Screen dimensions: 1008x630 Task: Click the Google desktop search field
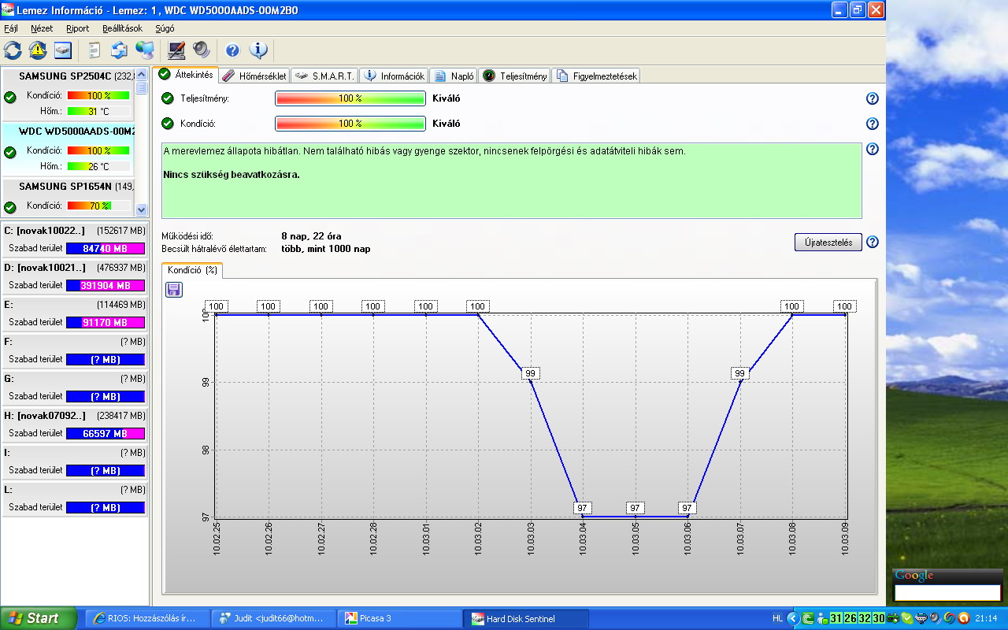pos(947,592)
